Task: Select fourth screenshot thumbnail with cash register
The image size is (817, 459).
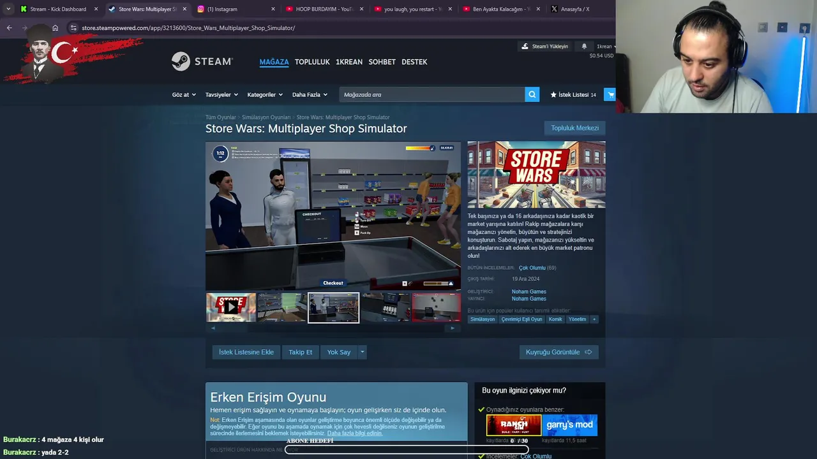Action: (385, 308)
